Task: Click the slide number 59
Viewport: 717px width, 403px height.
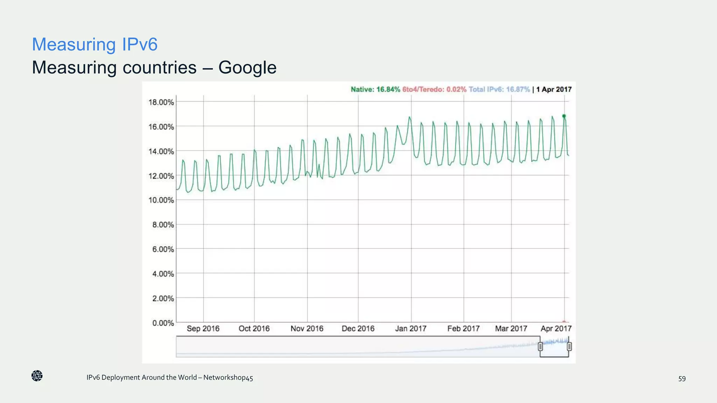Action: click(682, 379)
